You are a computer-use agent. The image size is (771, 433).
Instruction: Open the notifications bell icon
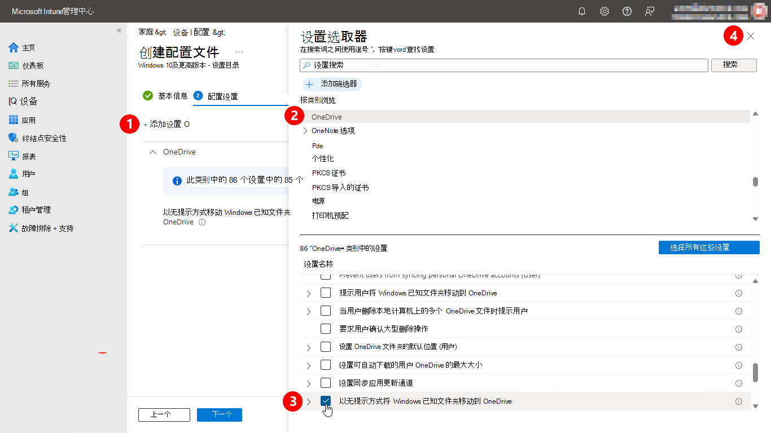click(582, 11)
